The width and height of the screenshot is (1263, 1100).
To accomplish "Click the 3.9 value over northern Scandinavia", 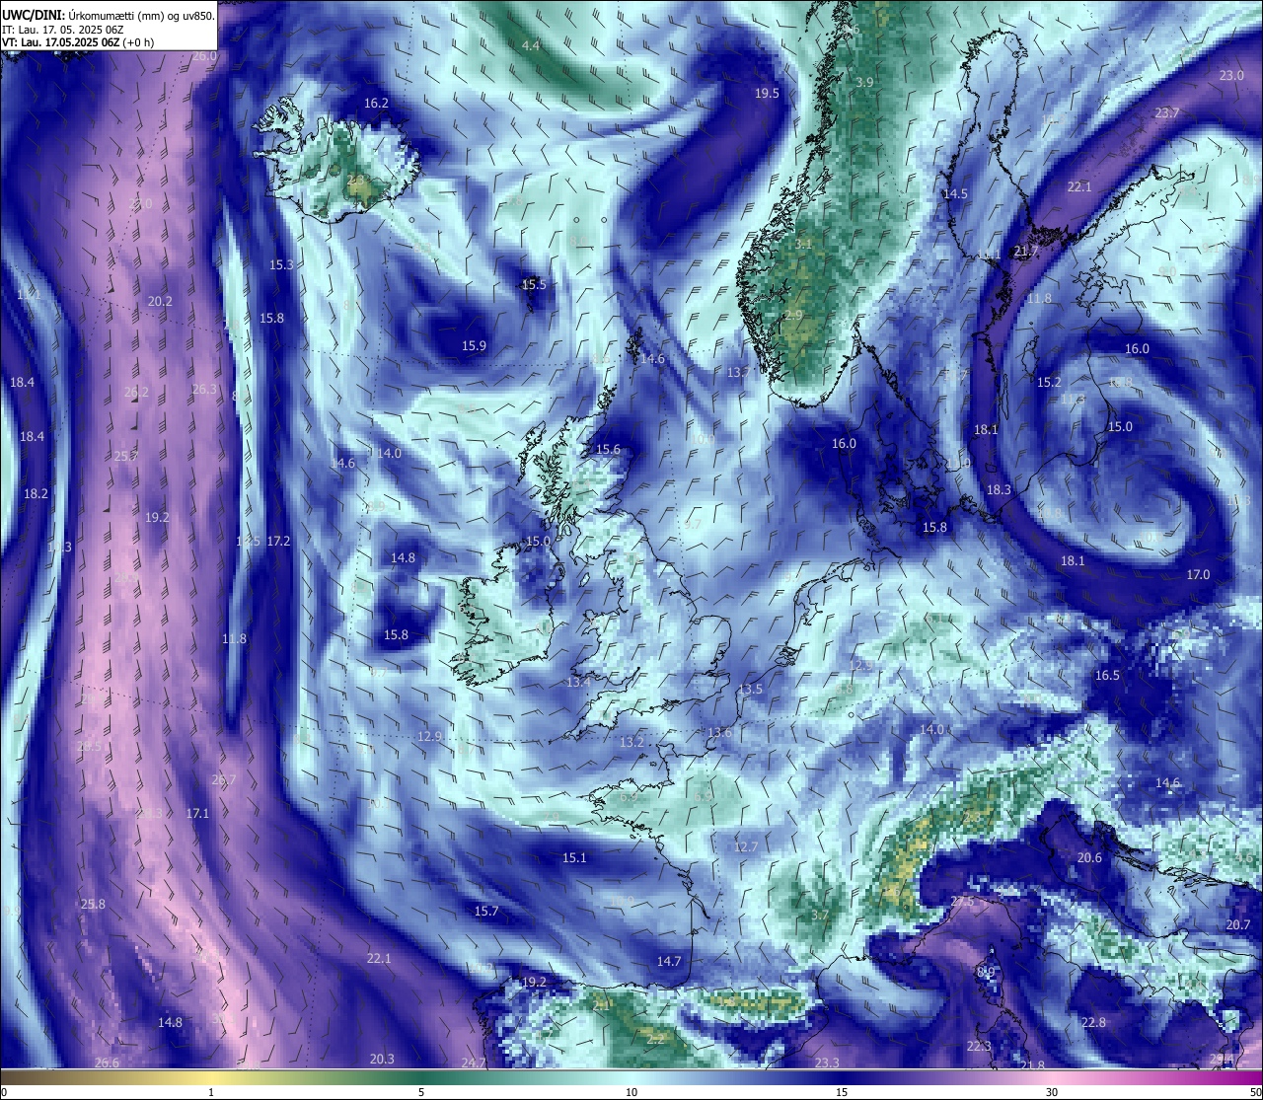I will coord(865,82).
